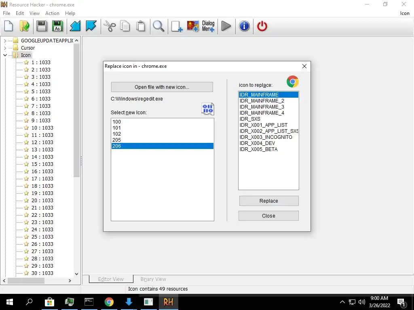Select new icon 206 in list

click(x=163, y=146)
